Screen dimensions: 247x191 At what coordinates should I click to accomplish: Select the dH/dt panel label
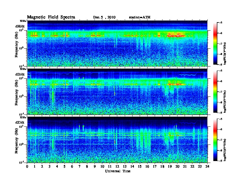pos(20,26)
